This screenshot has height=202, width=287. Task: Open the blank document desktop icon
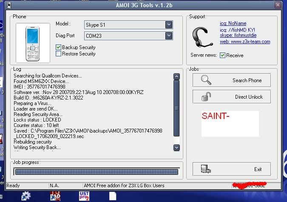coord(113,196)
